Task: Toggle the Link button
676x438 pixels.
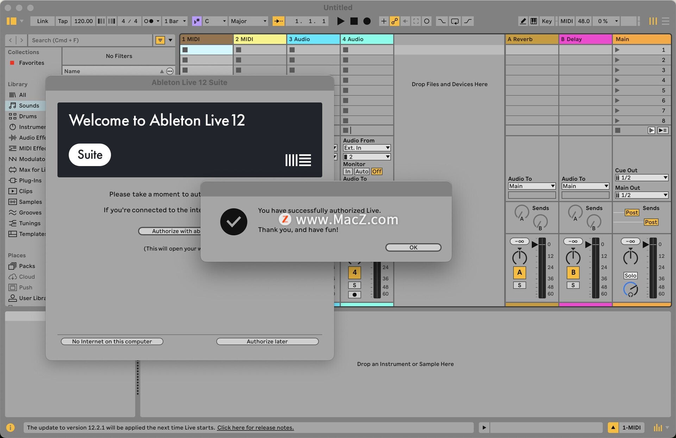Action: coord(42,21)
